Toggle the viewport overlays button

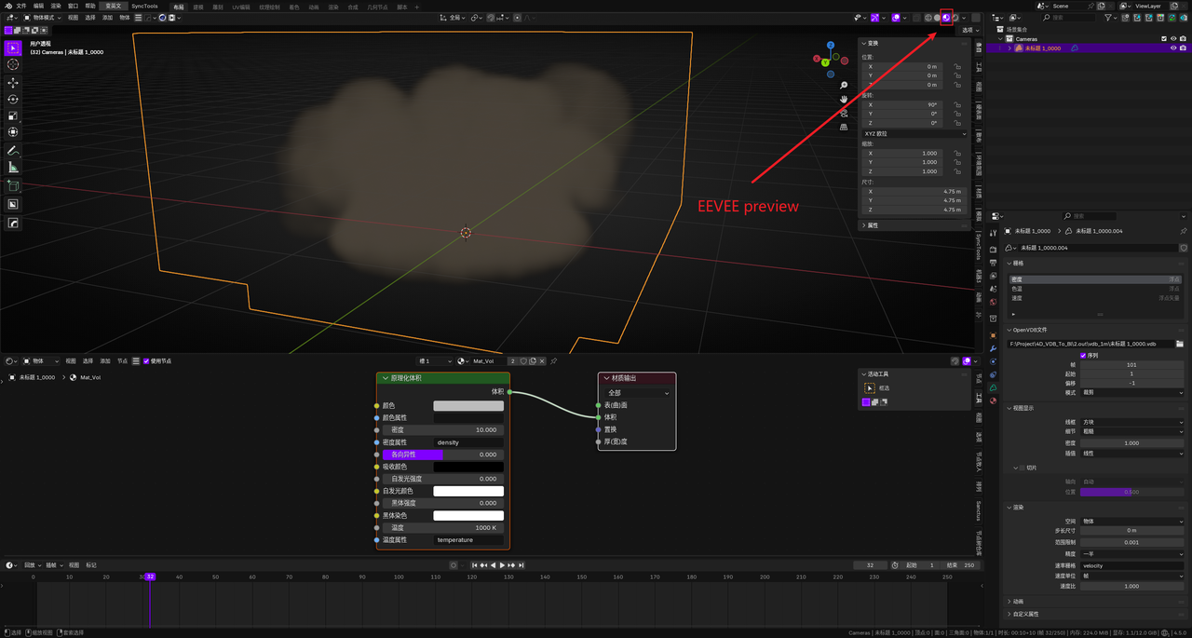pos(896,18)
